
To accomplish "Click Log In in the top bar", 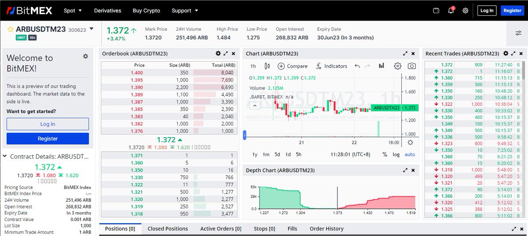I will click(x=487, y=11).
